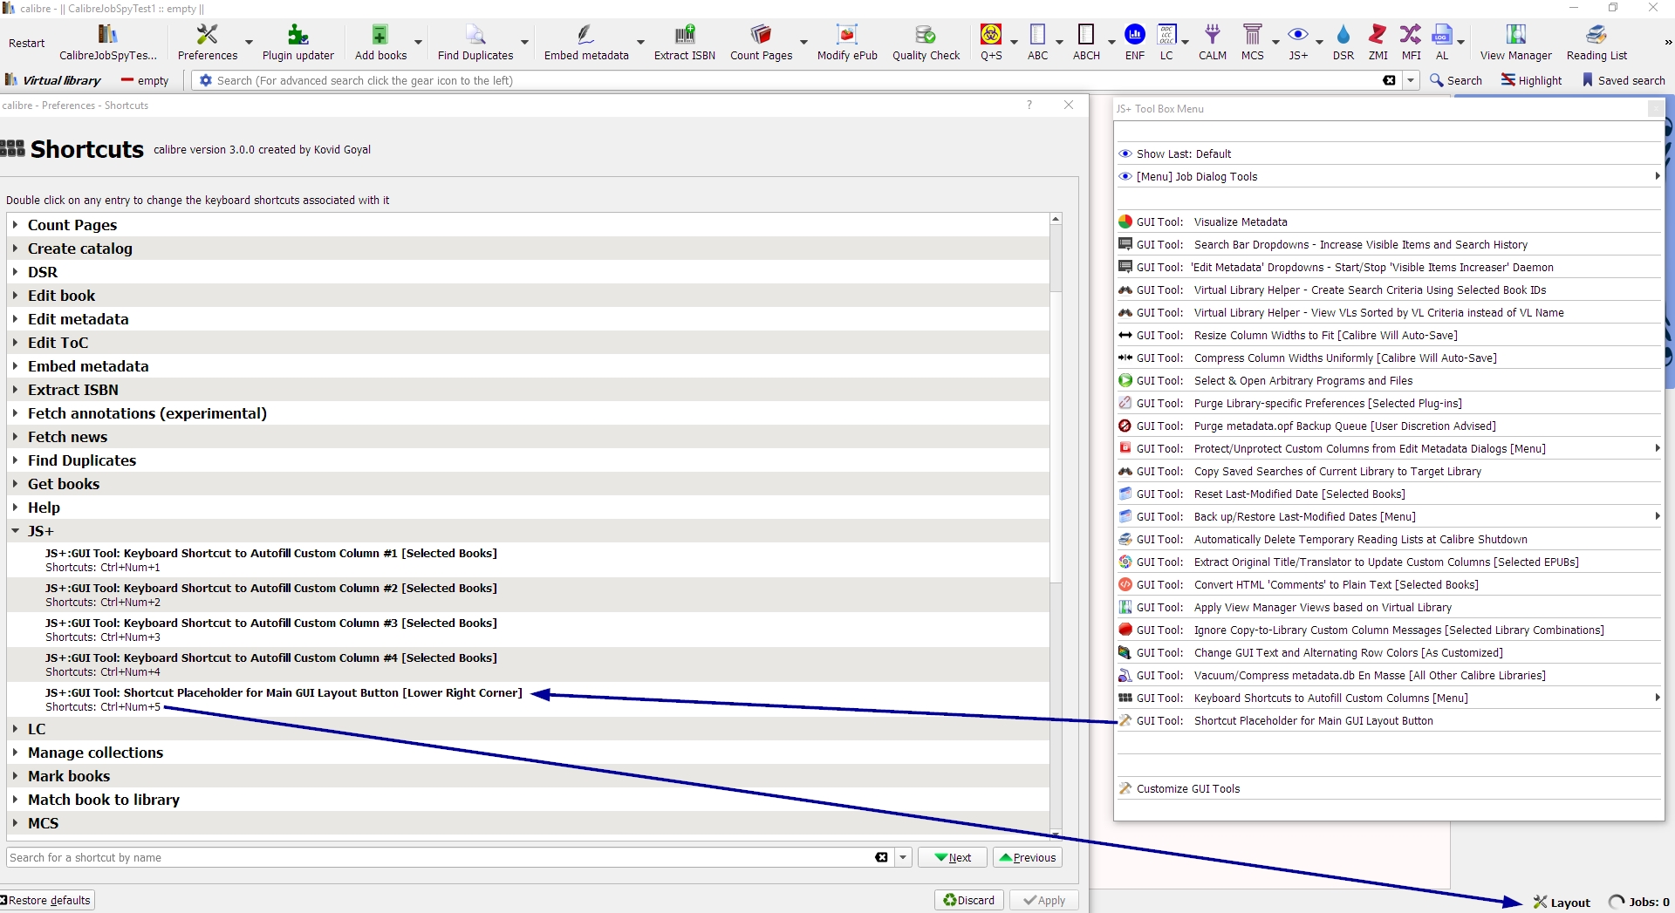The image size is (1675, 913).
Task: Run the Find Duplicates tool
Action: [475, 42]
